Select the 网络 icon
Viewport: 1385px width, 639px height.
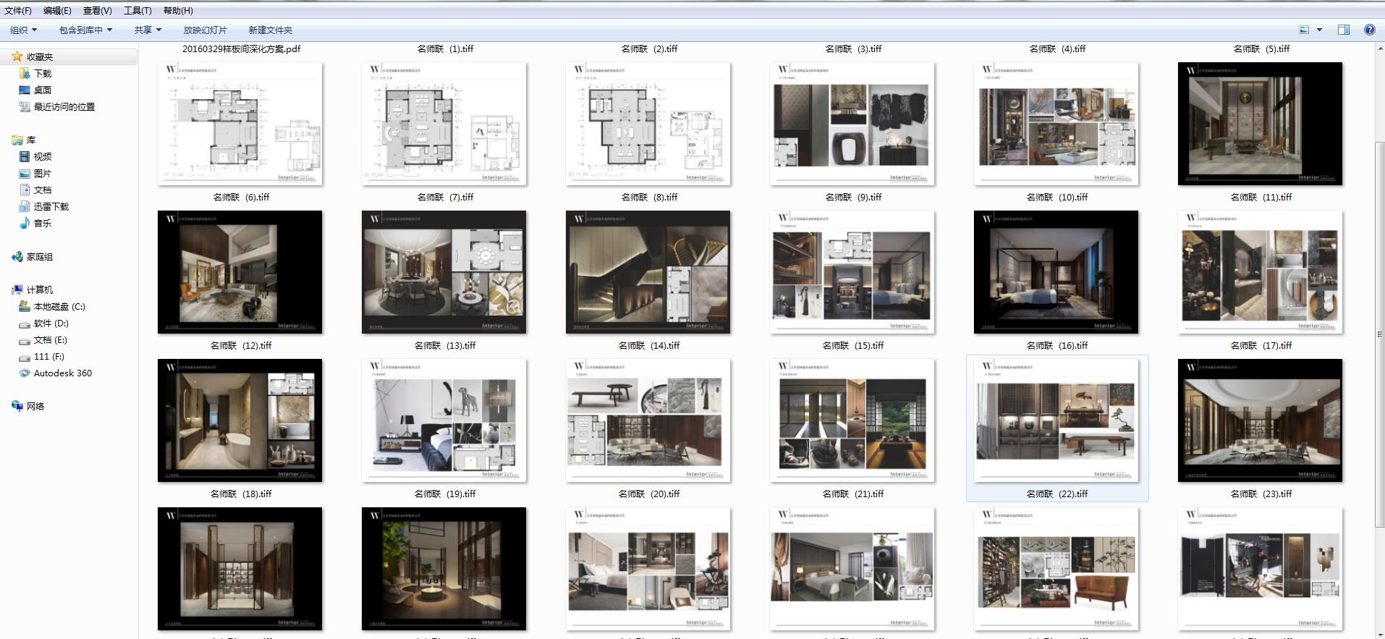pos(17,406)
